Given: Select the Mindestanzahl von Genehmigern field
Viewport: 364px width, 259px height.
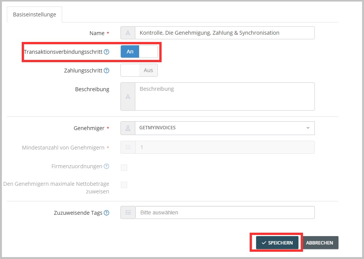Looking at the screenshot, I should click(225, 147).
